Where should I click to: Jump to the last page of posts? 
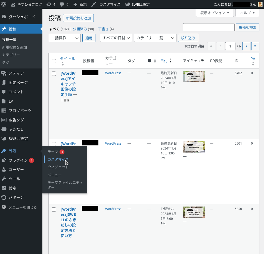tap(255, 46)
